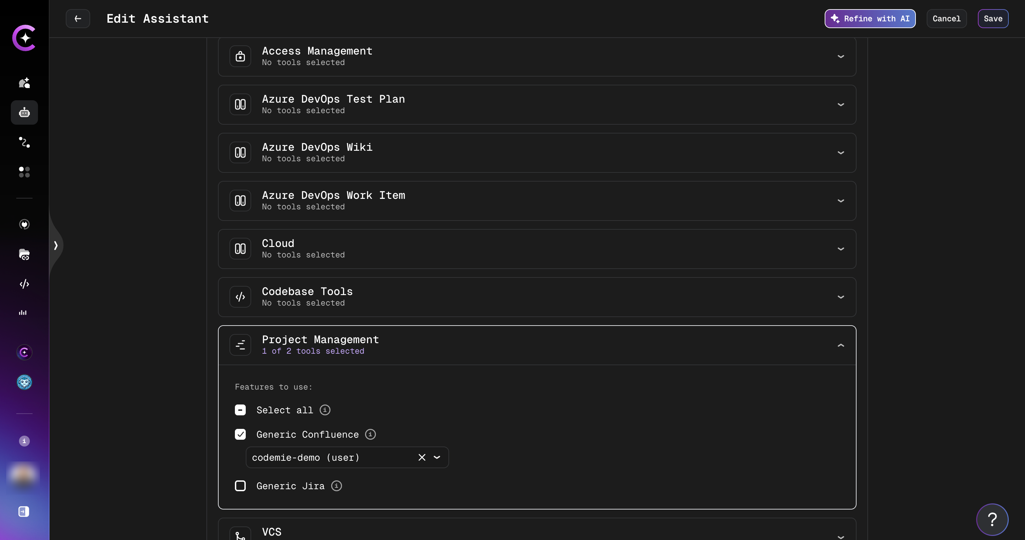This screenshot has height=540, width=1025.
Task: Click the back arrow next to Edit Assistant
Action: [x=78, y=18]
